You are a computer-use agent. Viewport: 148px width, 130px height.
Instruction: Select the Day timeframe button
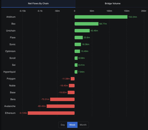[x=63, y=125]
